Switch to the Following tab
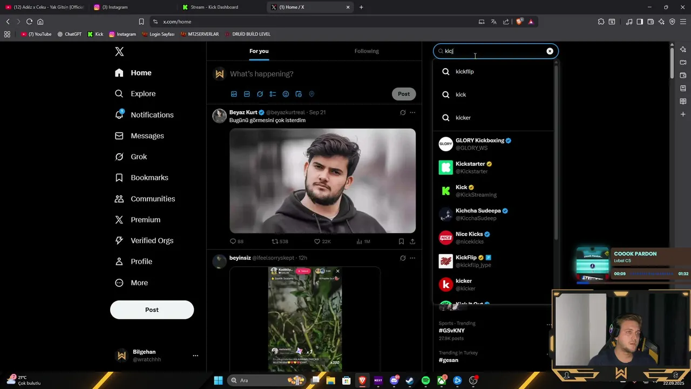The height and width of the screenshot is (389, 691). [x=367, y=51]
